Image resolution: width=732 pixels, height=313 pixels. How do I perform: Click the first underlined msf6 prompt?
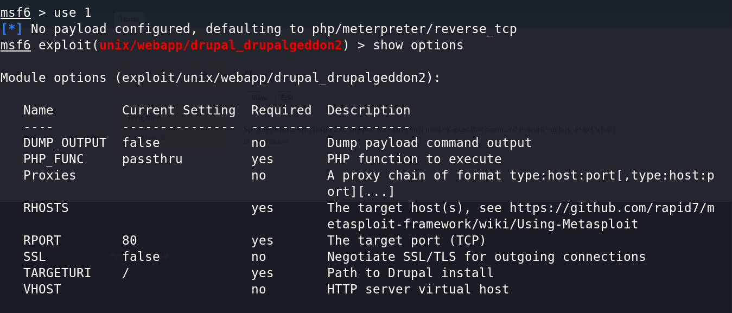pyautogui.click(x=16, y=12)
